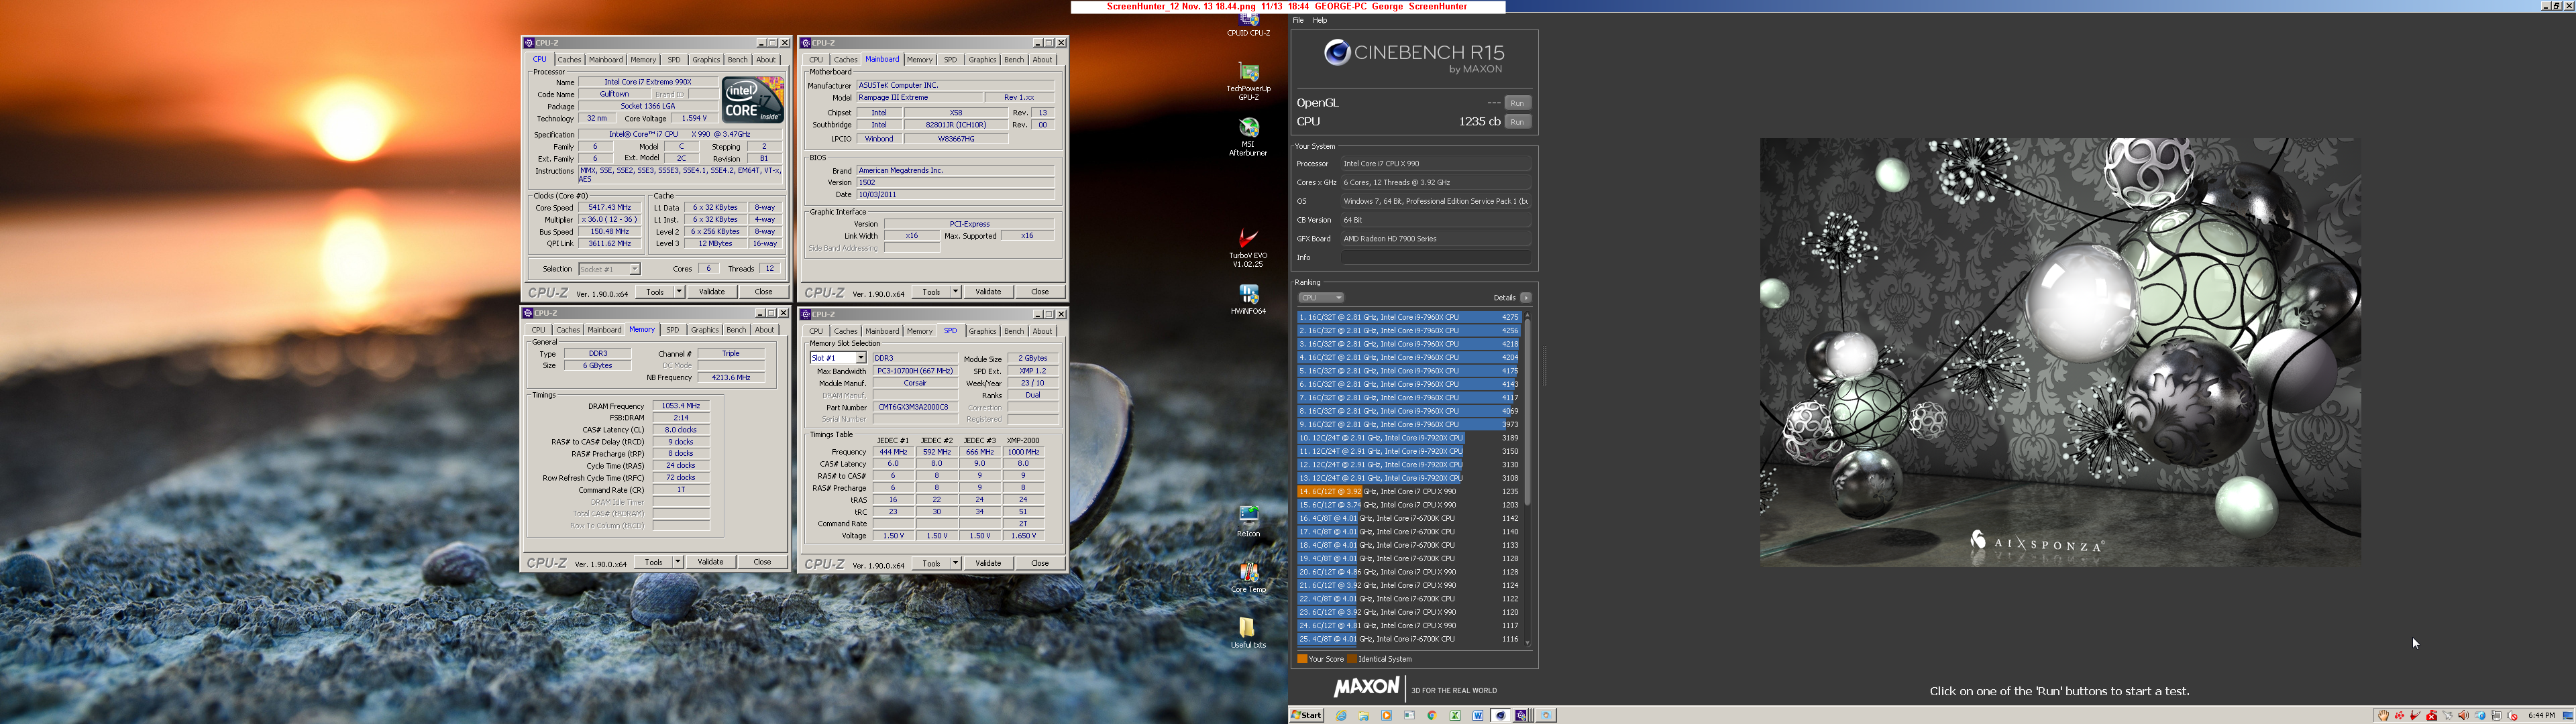This screenshot has height=724, width=2576.
Task: Click the red X shield tray icon
Action: coord(2431,715)
